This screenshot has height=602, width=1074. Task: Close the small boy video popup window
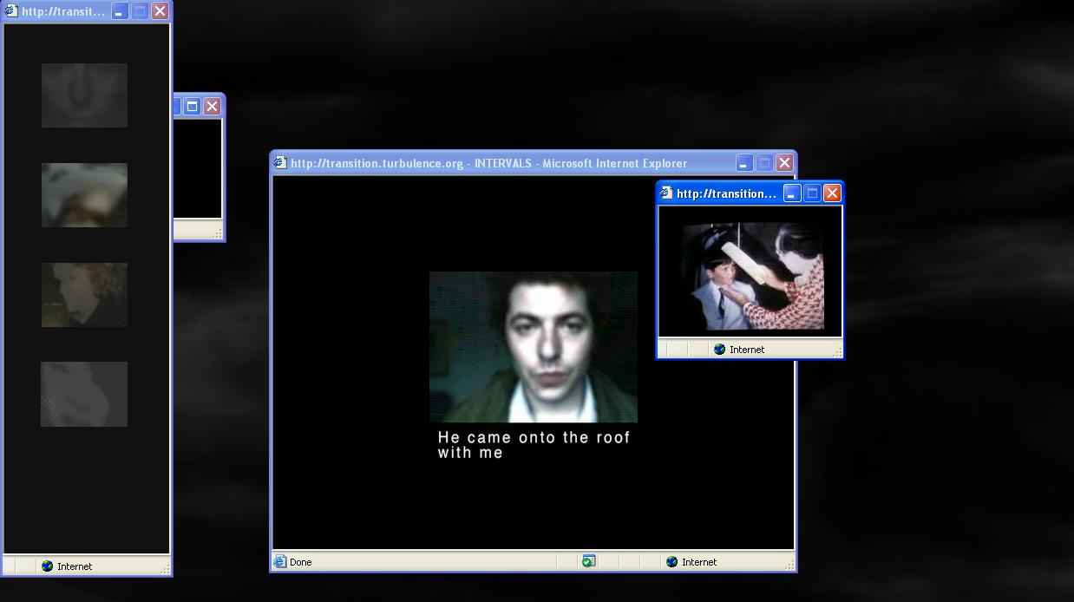pos(832,193)
